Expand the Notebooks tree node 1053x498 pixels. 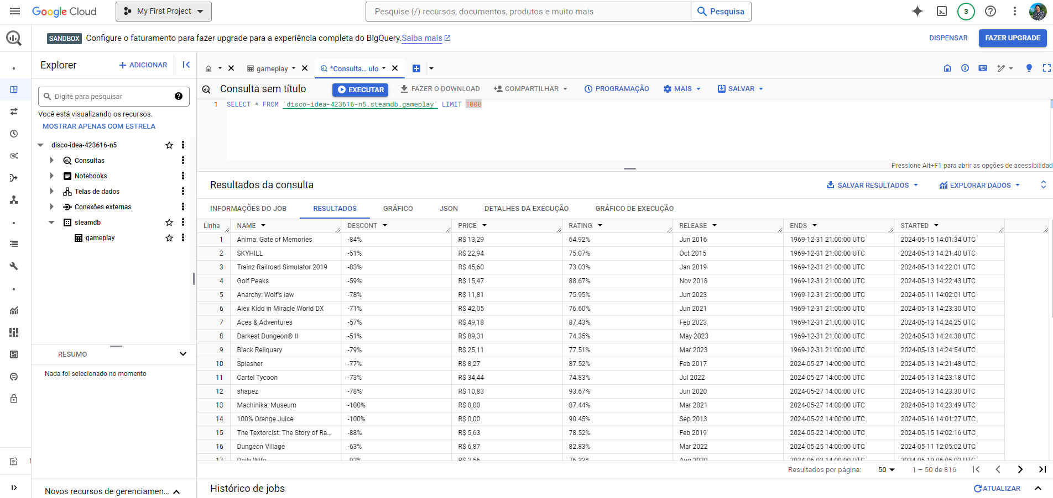[x=52, y=176]
